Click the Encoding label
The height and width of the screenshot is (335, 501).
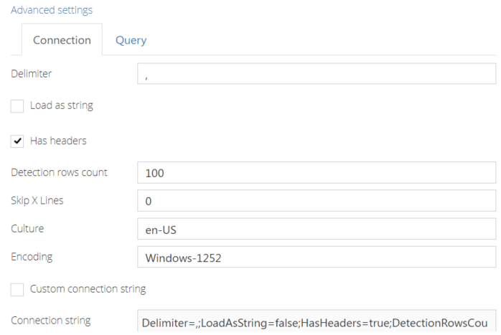tap(32, 257)
